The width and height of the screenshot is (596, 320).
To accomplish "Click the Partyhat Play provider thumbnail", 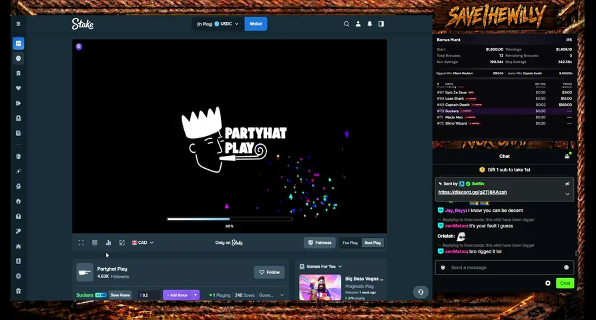I will pyautogui.click(x=85, y=272).
